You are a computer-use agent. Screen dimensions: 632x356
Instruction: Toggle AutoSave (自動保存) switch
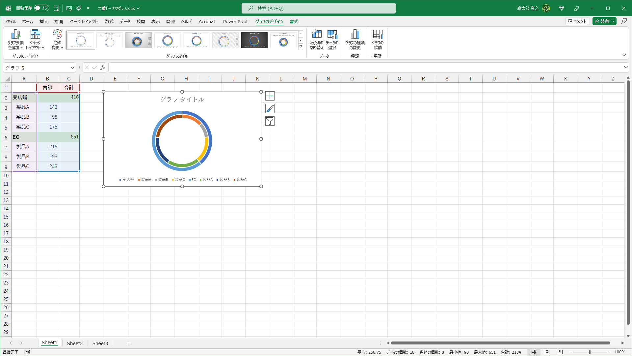[x=42, y=8]
